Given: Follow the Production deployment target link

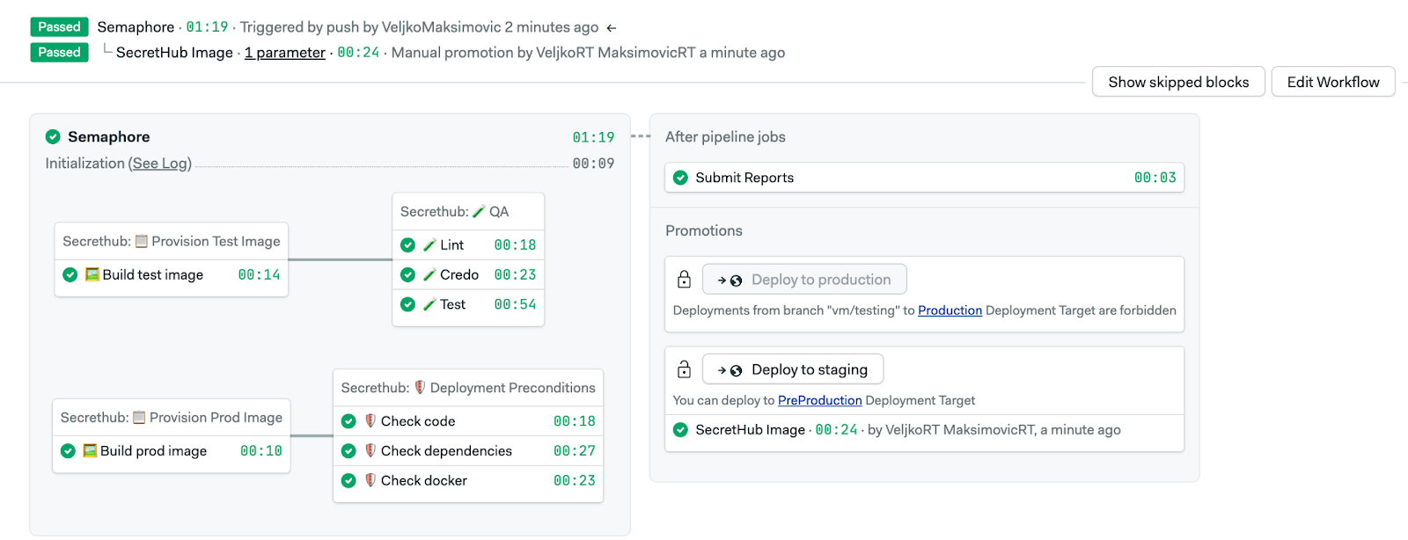Looking at the screenshot, I should point(950,310).
